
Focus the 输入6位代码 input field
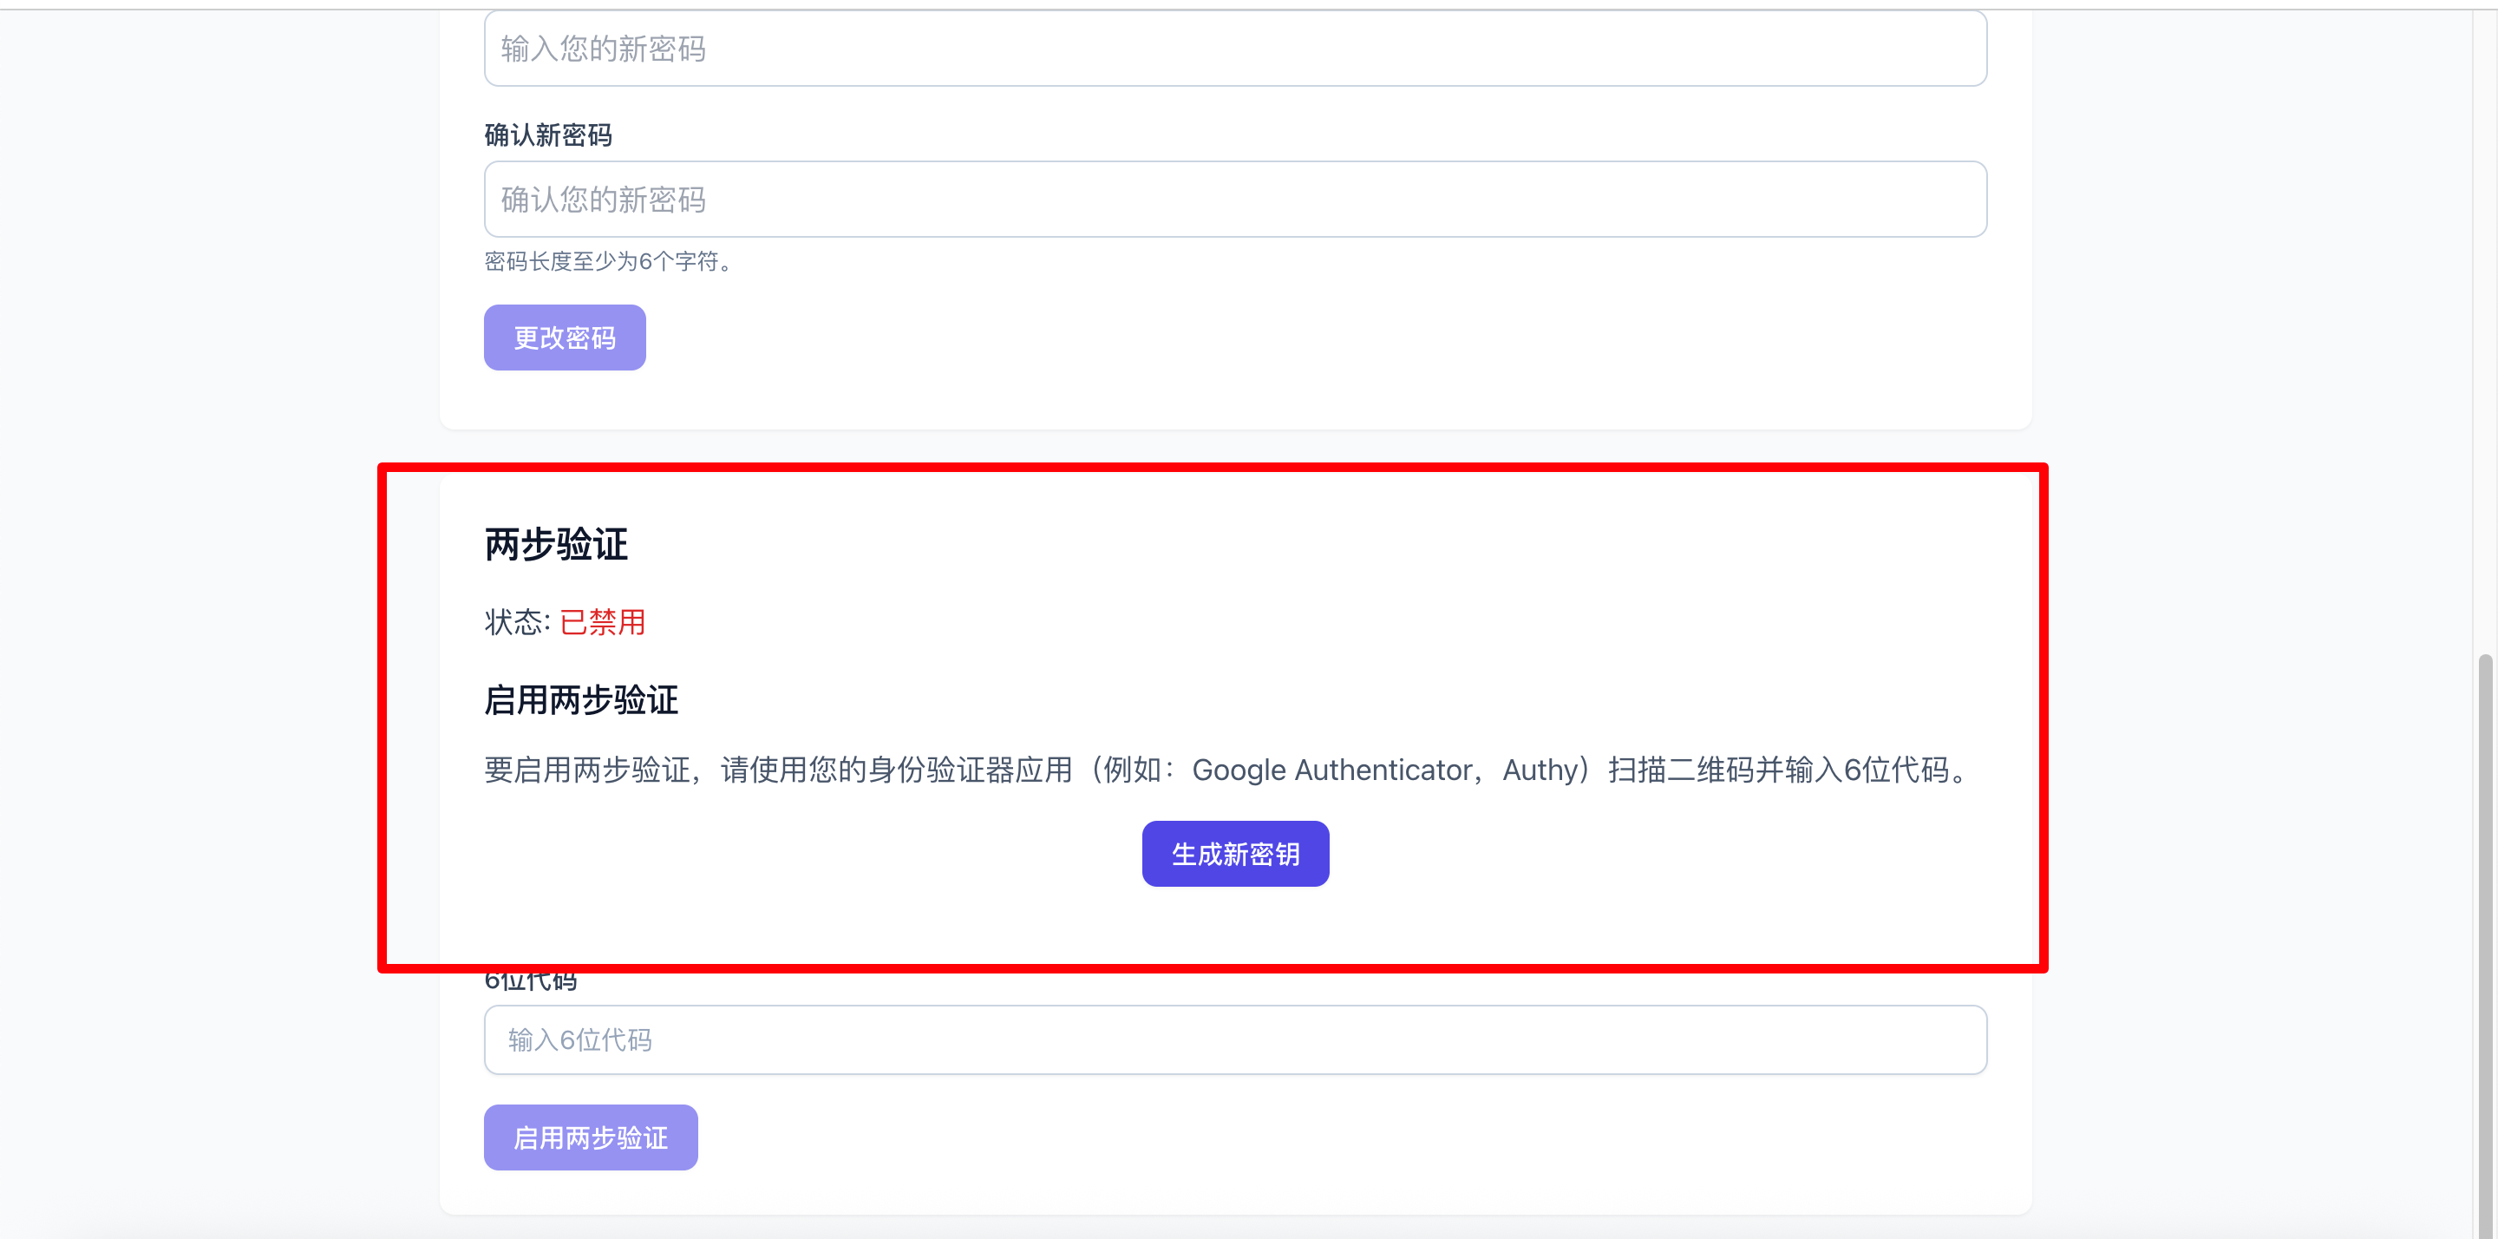click(1234, 1039)
